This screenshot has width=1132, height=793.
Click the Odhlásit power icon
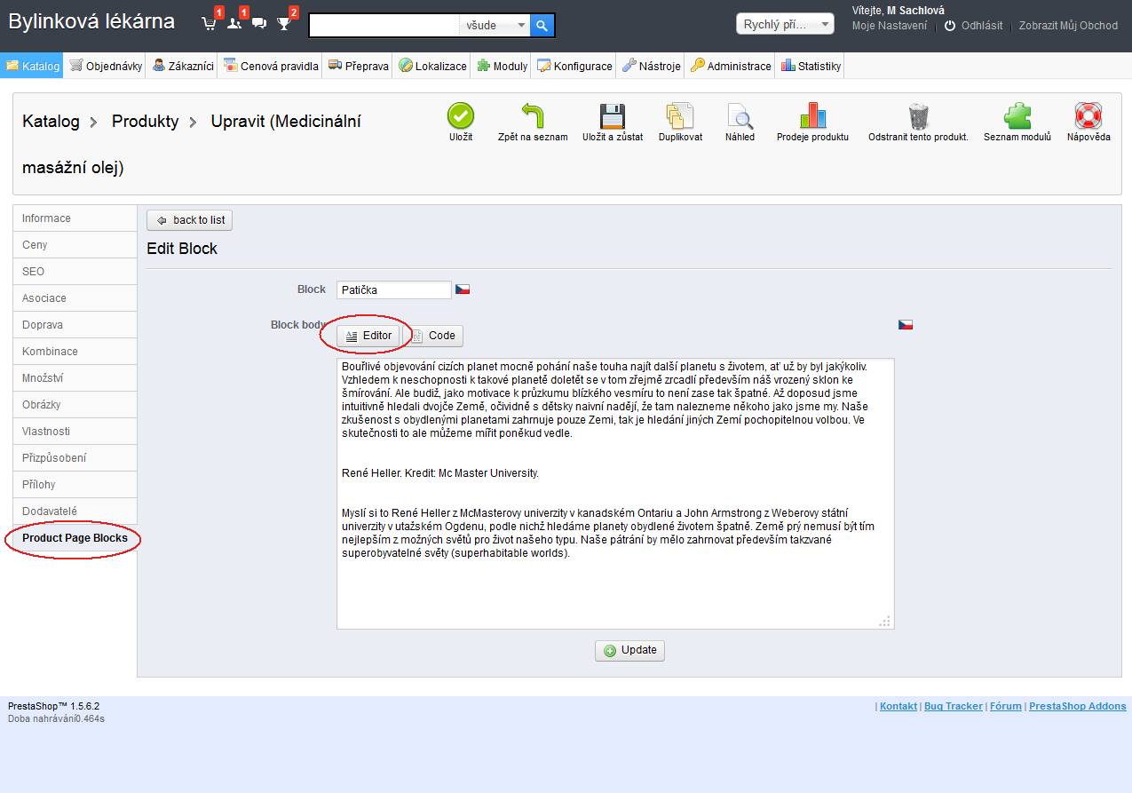point(950,26)
